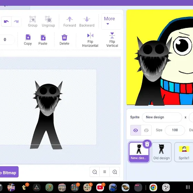Delete the New design sprite
Image resolution: width=193 pixels, height=193 pixels.
pos(147,144)
